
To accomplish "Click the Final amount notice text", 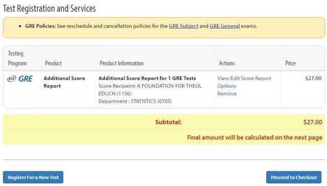I will pos(254,138).
